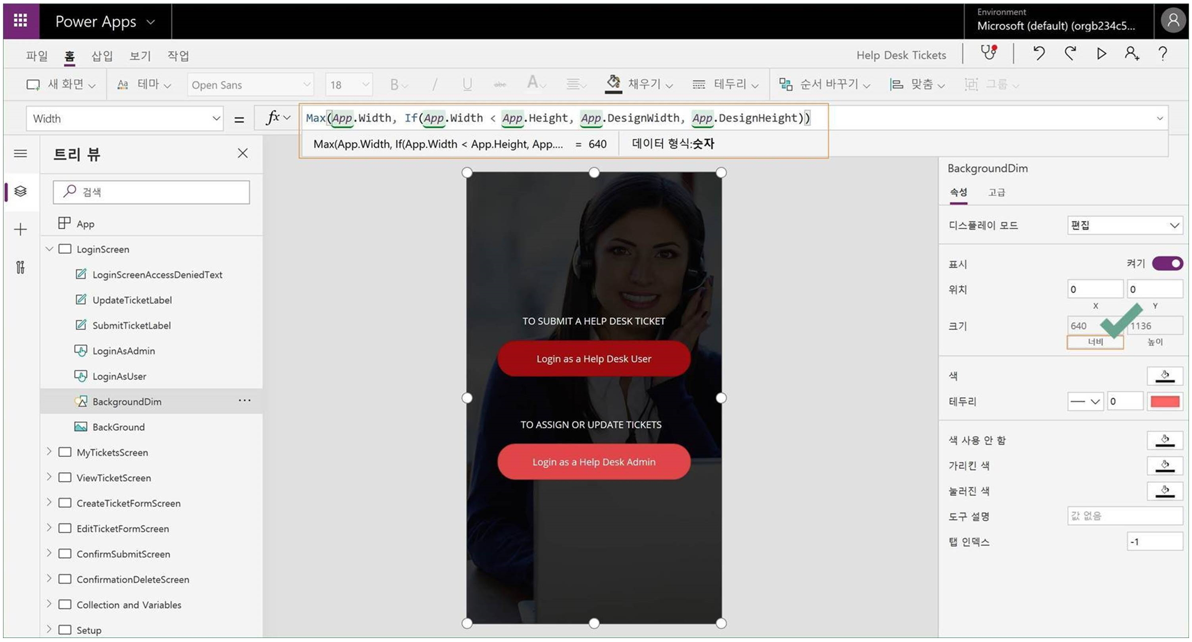Open the advanced tools icon in sidebar

click(x=20, y=268)
